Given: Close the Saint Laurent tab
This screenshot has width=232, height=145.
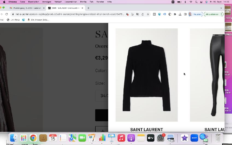Looking at the screenshot, I should [x=83, y=8].
